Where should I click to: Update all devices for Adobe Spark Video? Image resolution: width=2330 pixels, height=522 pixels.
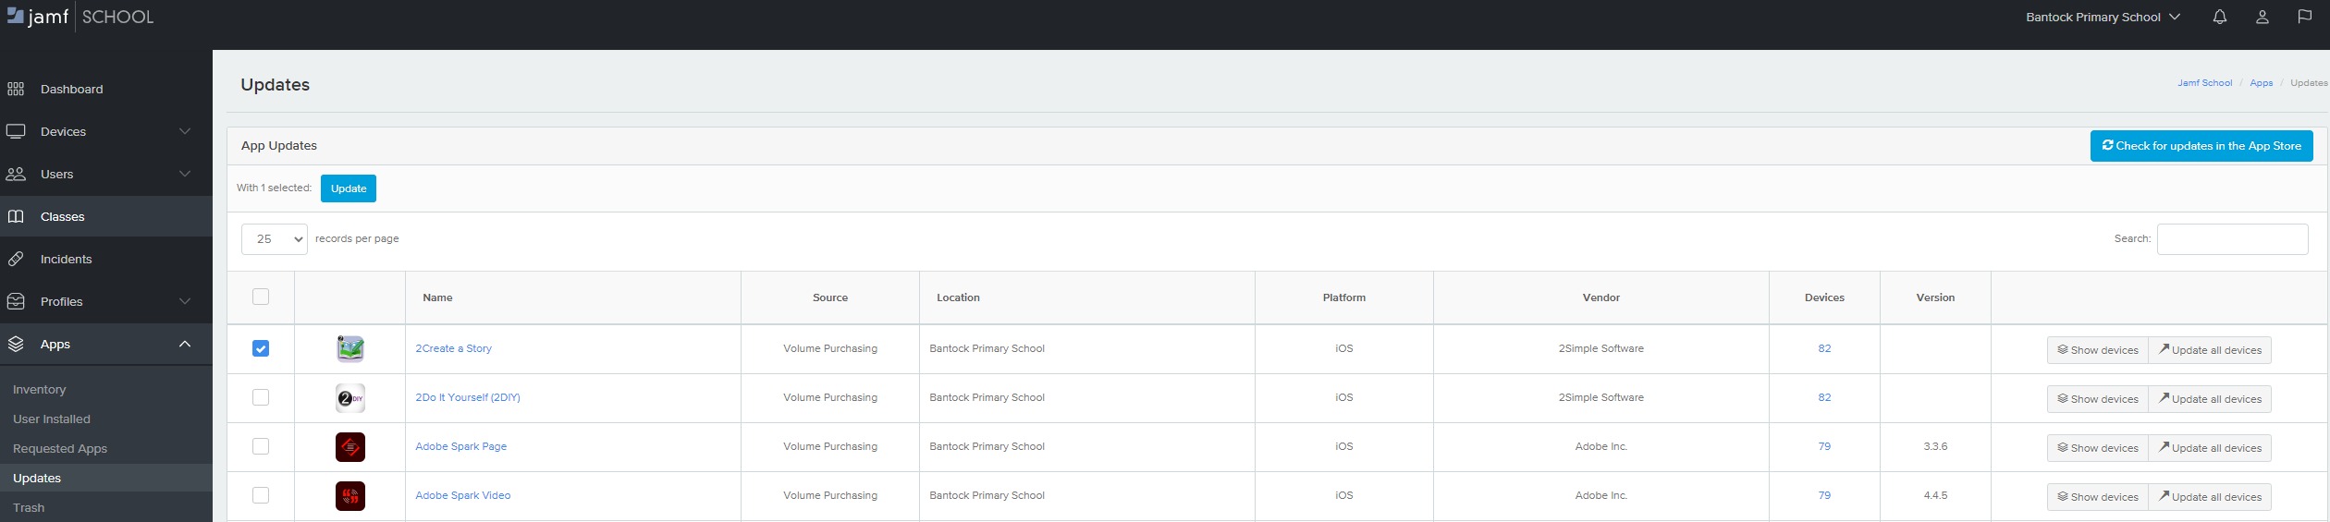2210,497
